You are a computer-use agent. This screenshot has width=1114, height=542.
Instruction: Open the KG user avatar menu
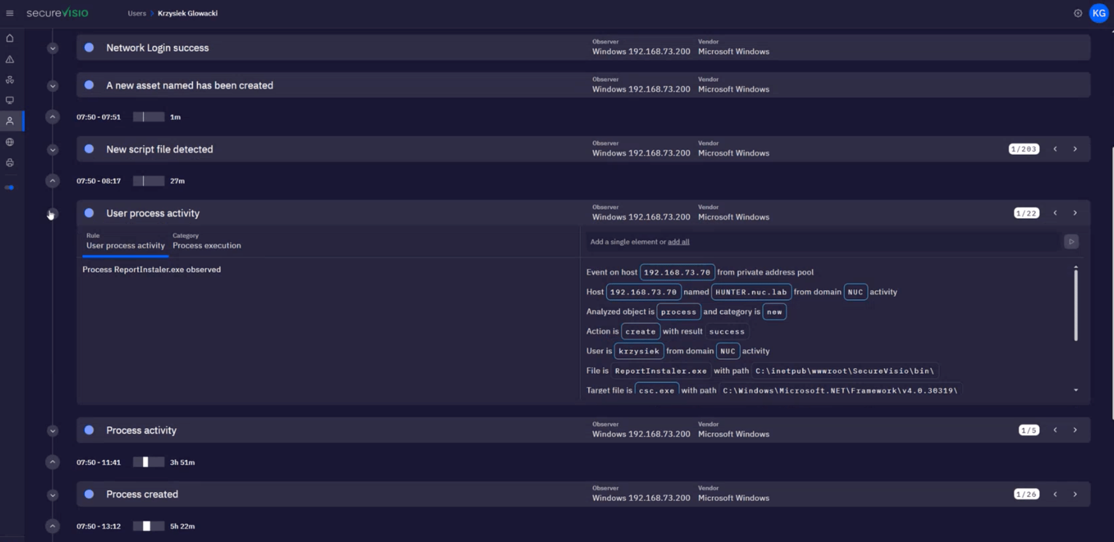pos(1099,13)
